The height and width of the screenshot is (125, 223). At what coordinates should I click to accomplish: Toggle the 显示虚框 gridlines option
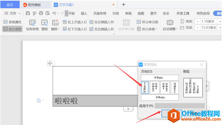coord(12,29)
